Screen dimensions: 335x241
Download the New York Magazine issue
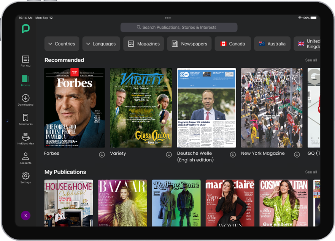click(x=297, y=155)
